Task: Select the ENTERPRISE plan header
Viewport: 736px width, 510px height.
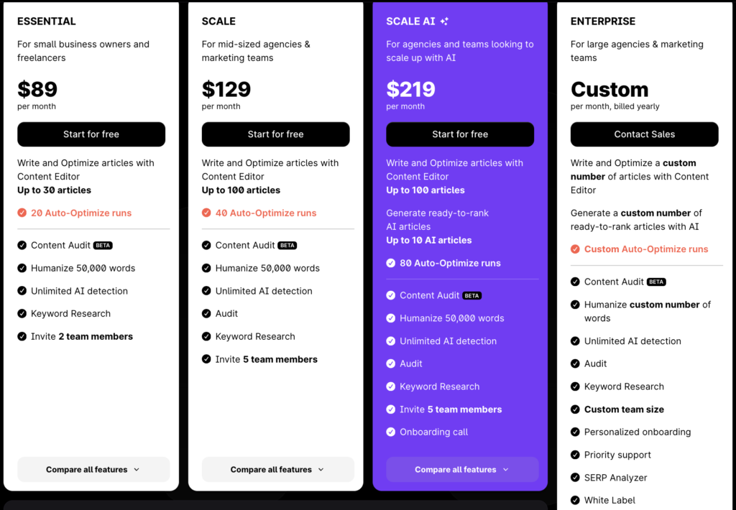Action: [x=603, y=22]
